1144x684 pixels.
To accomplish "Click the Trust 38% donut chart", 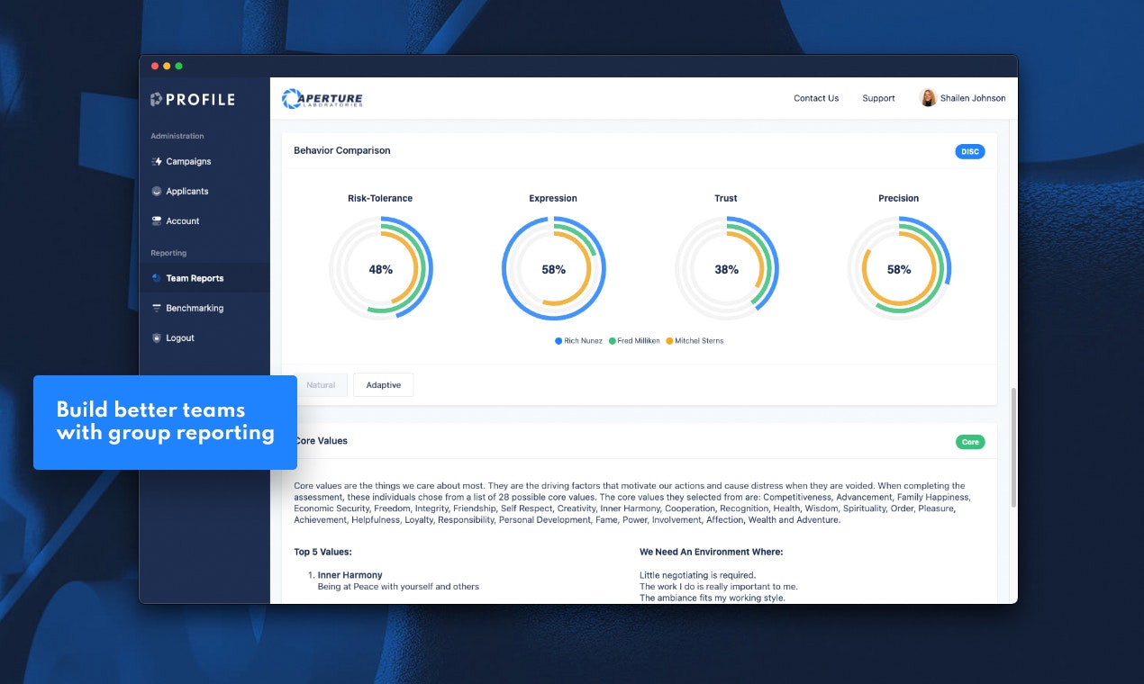I will coord(726,269).
